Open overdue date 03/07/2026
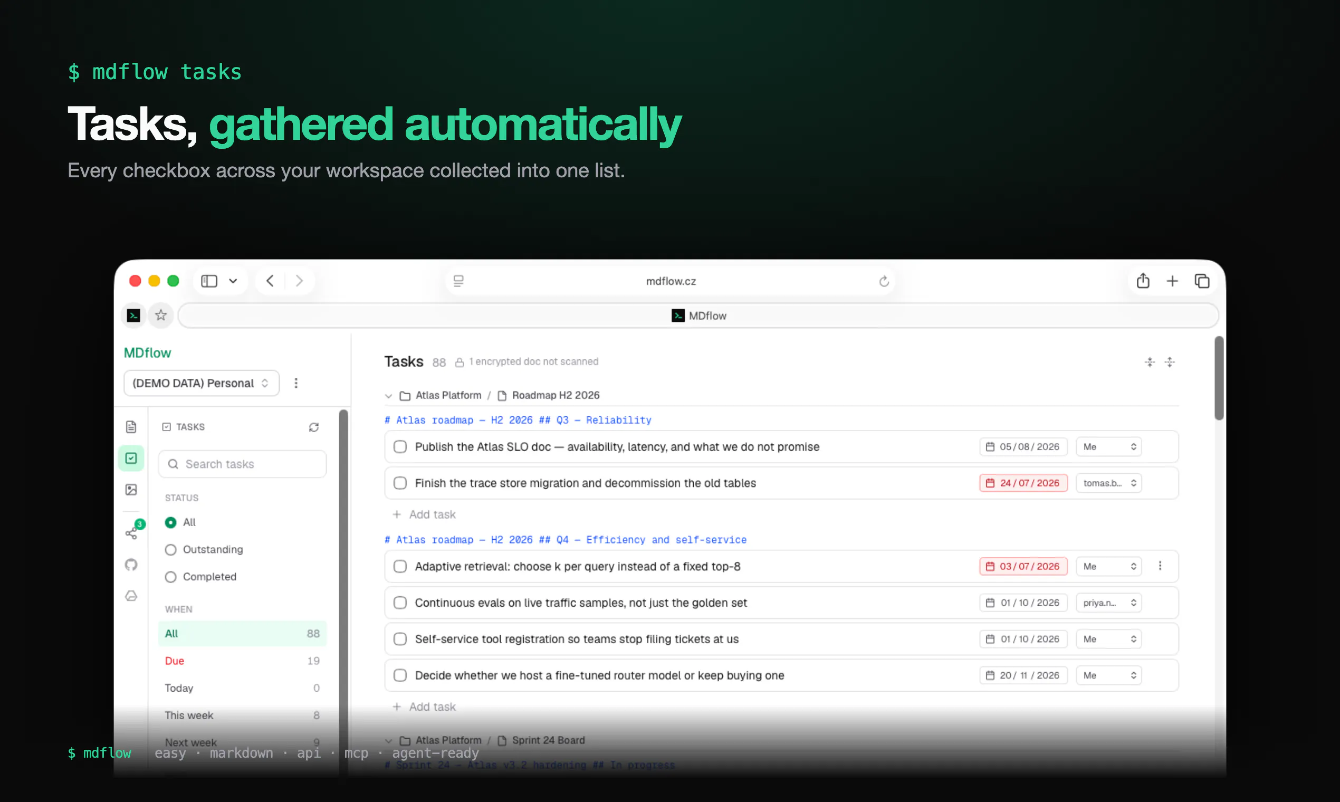 [x=1023, y=566]
